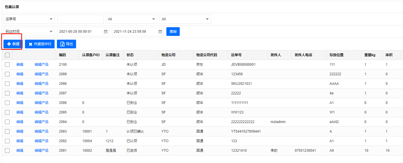Click 编辑 link for row 2100

click(20, 65)
